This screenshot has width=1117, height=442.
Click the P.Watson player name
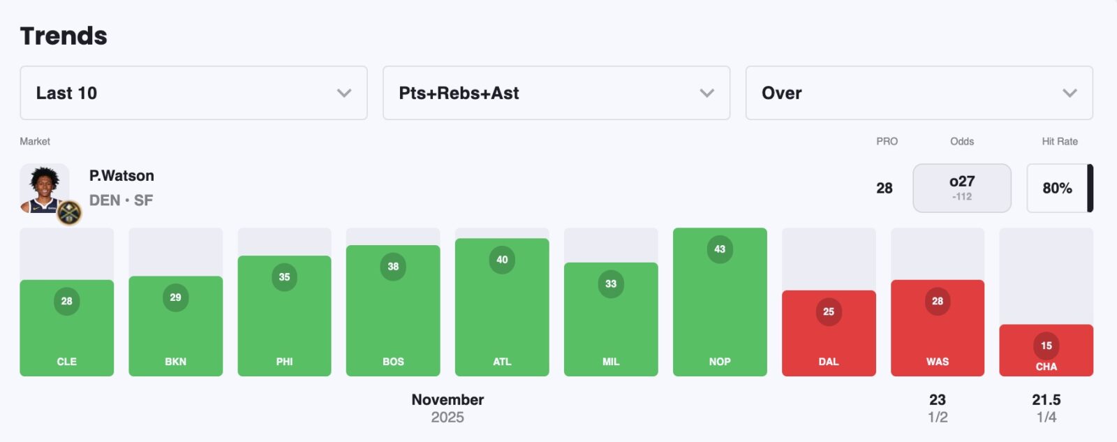[x=121, y=176]
